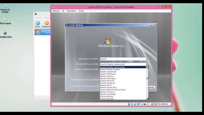Maximize the Oracle VM VirtualBox window
Screen dimensions: 204x115
tap(163, 6)
